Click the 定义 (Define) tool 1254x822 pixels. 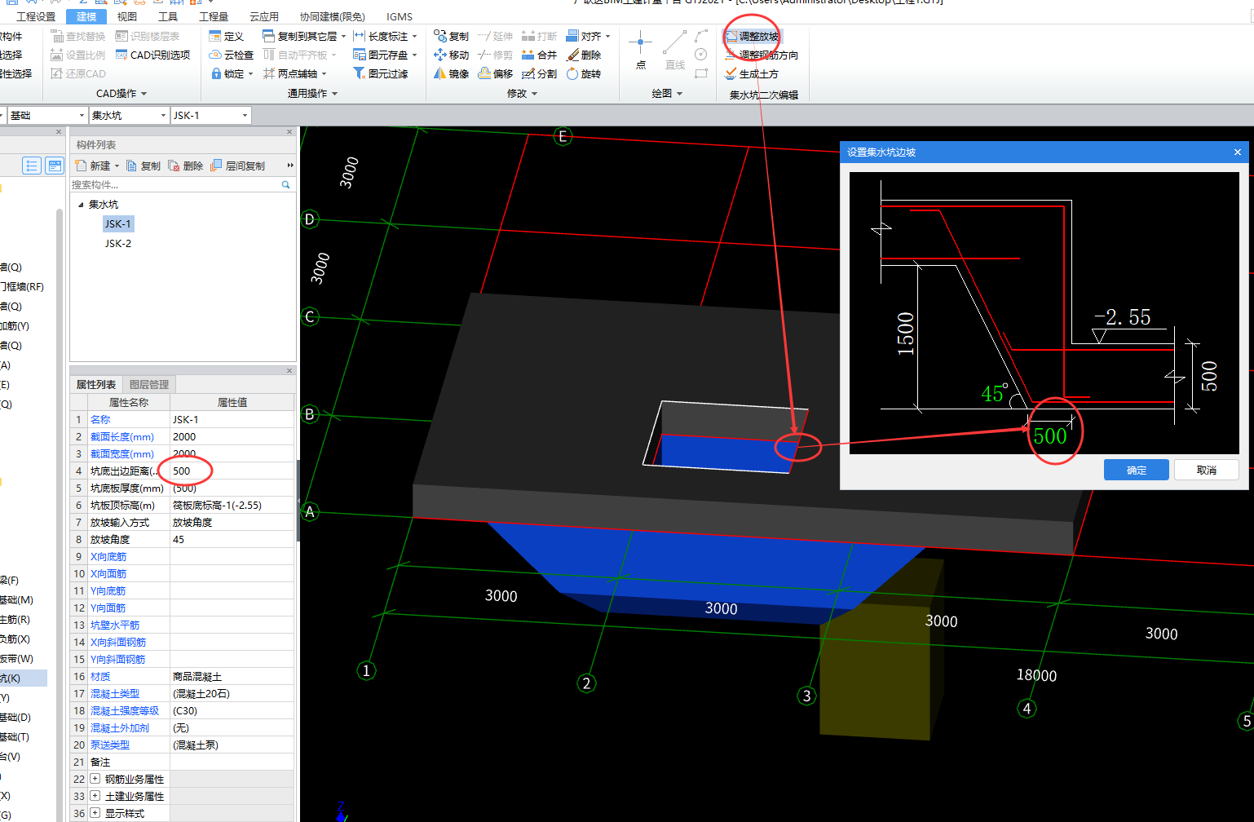click(x=226, y=36)
